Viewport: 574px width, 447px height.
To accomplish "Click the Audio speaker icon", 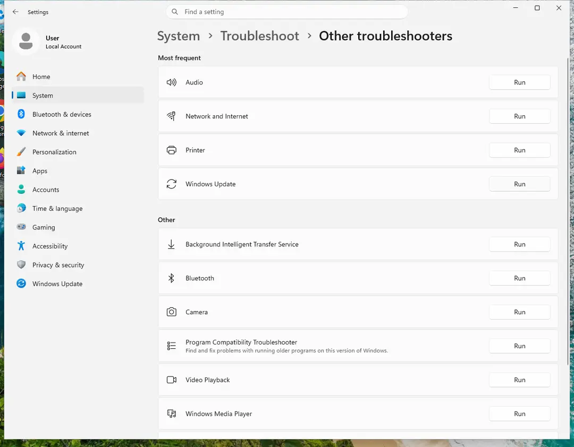I will pos(171,82).
